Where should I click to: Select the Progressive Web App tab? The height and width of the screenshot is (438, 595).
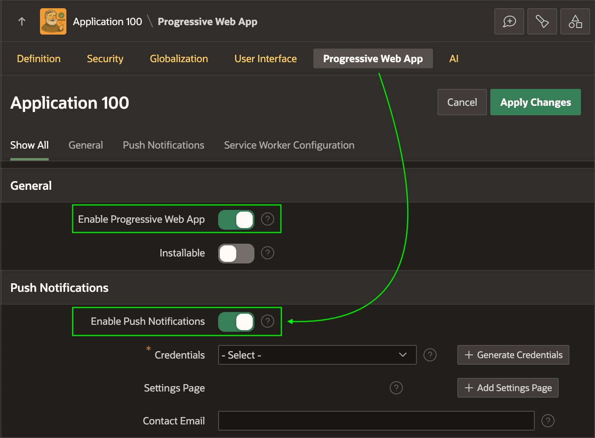pos(373,58)
